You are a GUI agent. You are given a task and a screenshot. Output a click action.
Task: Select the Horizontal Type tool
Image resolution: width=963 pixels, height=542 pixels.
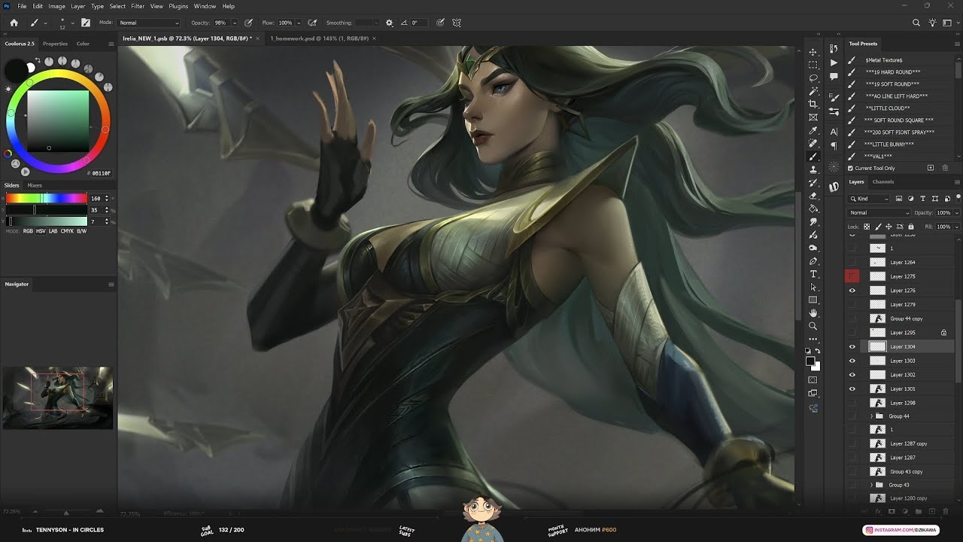click(x=813, y=274)
